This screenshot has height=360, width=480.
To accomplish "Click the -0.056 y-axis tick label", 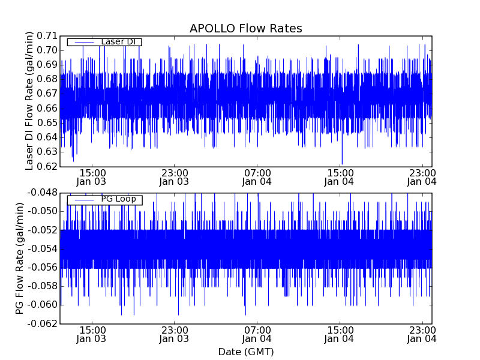I will [x=42, y=268].
